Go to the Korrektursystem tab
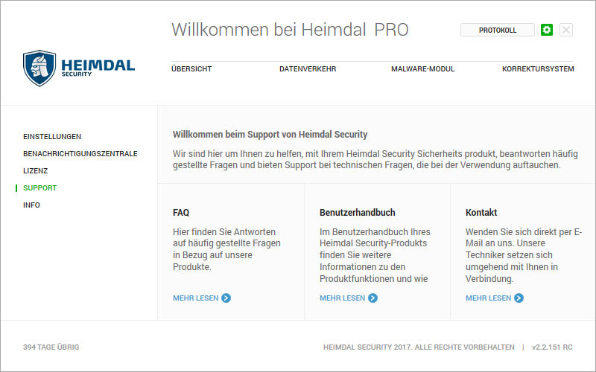 [538, 69]
